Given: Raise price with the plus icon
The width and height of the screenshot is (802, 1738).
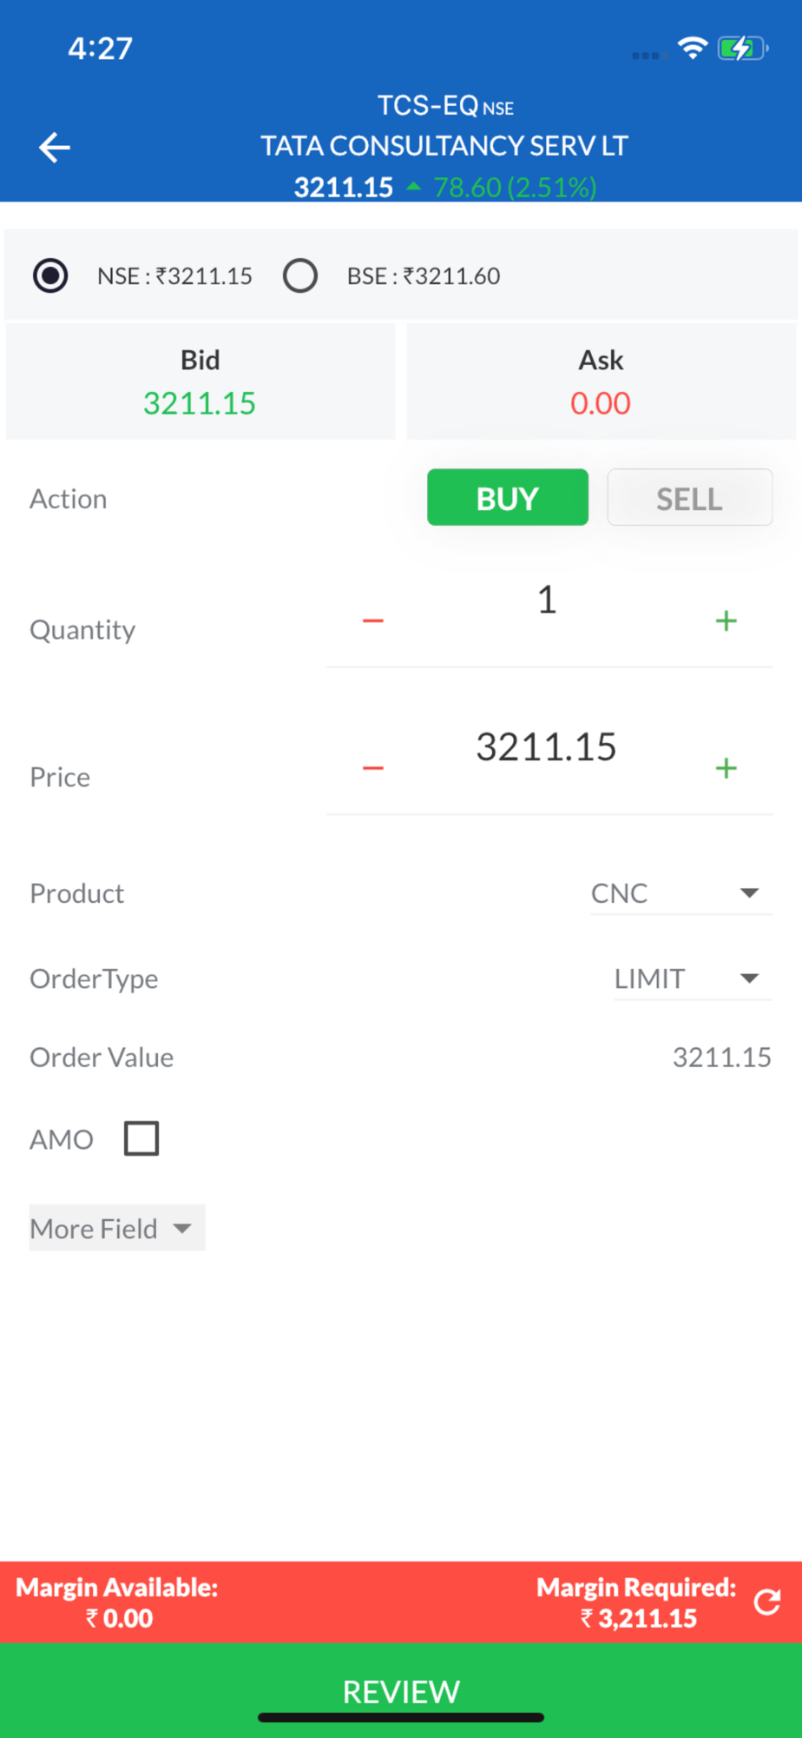Looking at the screenshot, I should point(726,768).
